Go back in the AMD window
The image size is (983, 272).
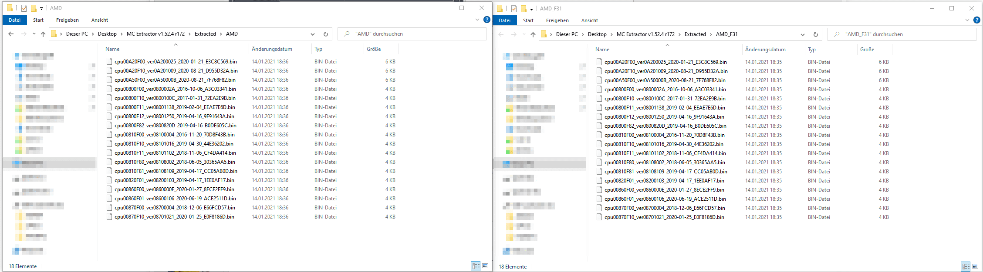[x=11, y=34]
